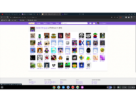
Task: Switch to the last browser tab with purple icon
Action: click(x=71, y=14)
